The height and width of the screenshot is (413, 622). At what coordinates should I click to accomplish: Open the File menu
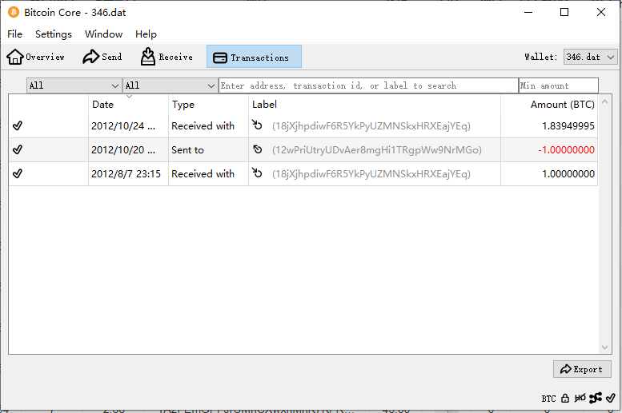coord(15,34)
